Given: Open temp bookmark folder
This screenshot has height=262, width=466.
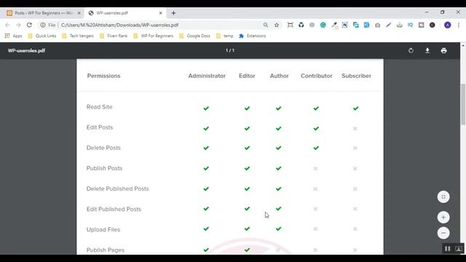Looking at the screenshot, I should click(225, 36).
